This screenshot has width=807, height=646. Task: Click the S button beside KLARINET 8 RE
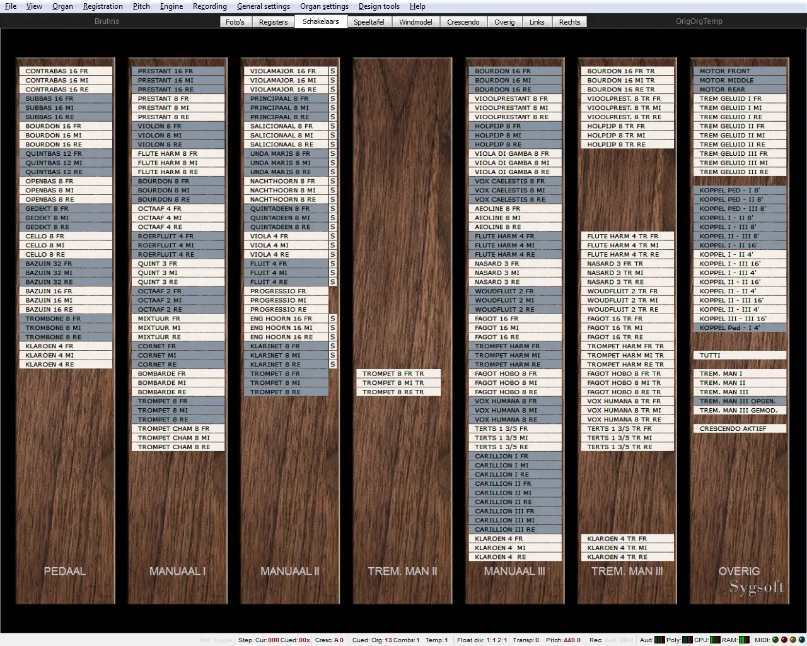click(333, 365)
